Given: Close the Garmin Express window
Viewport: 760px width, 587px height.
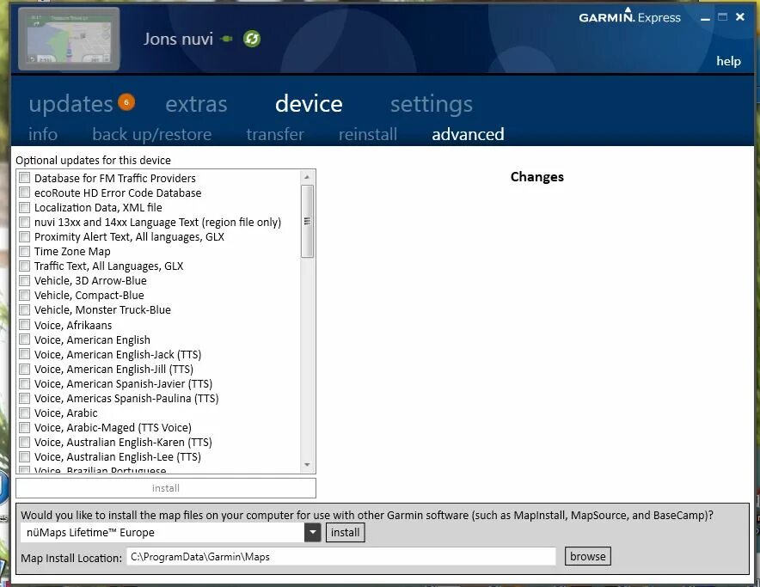Looking at the screenshot, I should coord(740,17).
